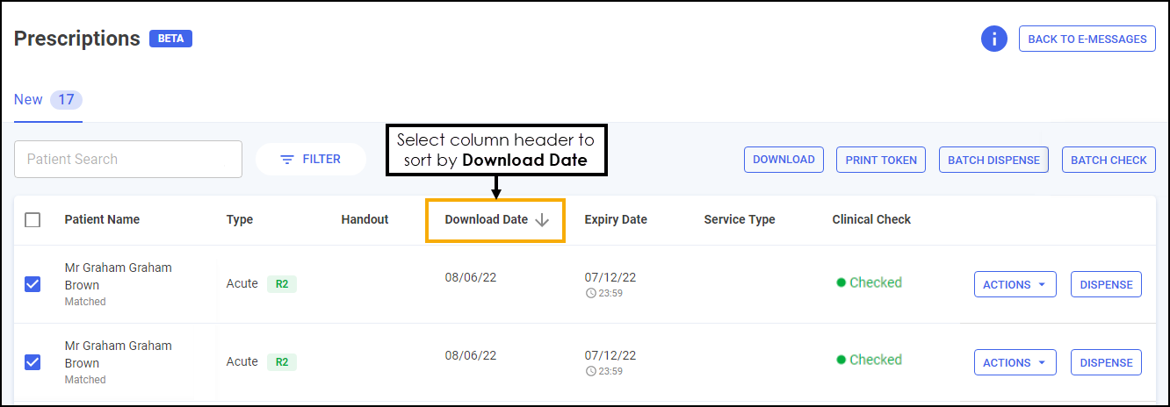Click the R2 badge in second row
1170x407 pixels.
click(x=282, y=362)
